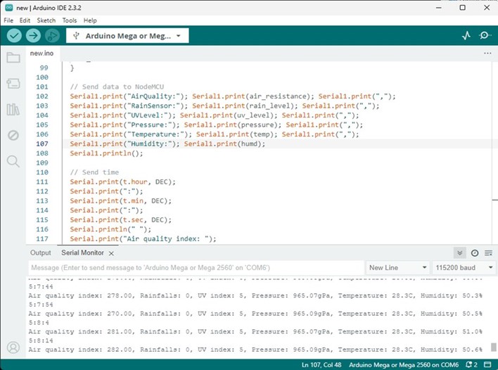Viewport: 498px width, 370px height.
Task: Start debugging with the debug button
Action: pyautogui.click(x=53, y=36)
